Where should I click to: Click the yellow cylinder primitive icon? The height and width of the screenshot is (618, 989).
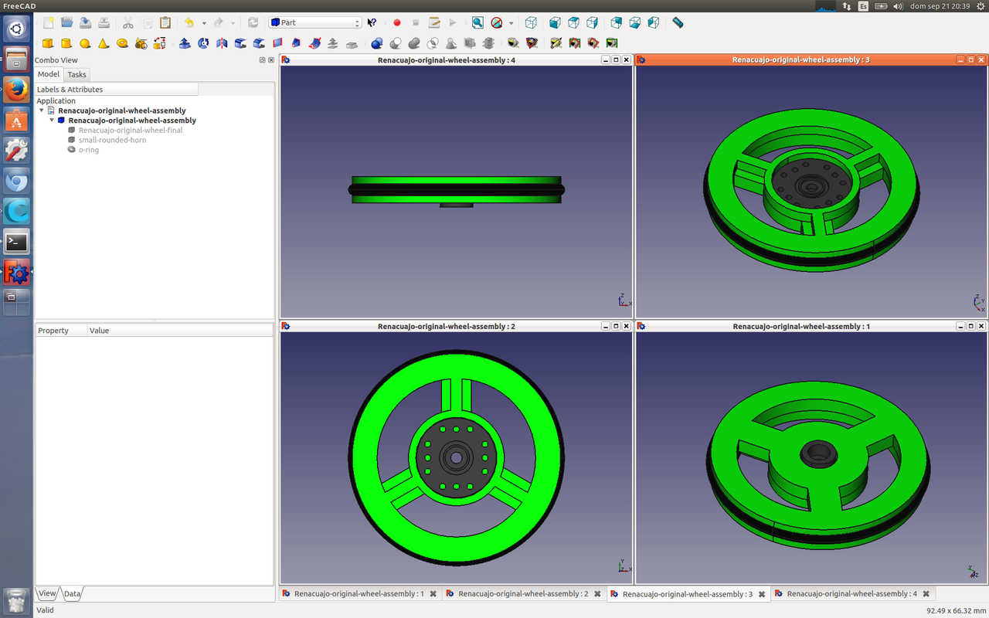[x=66, y=43]
